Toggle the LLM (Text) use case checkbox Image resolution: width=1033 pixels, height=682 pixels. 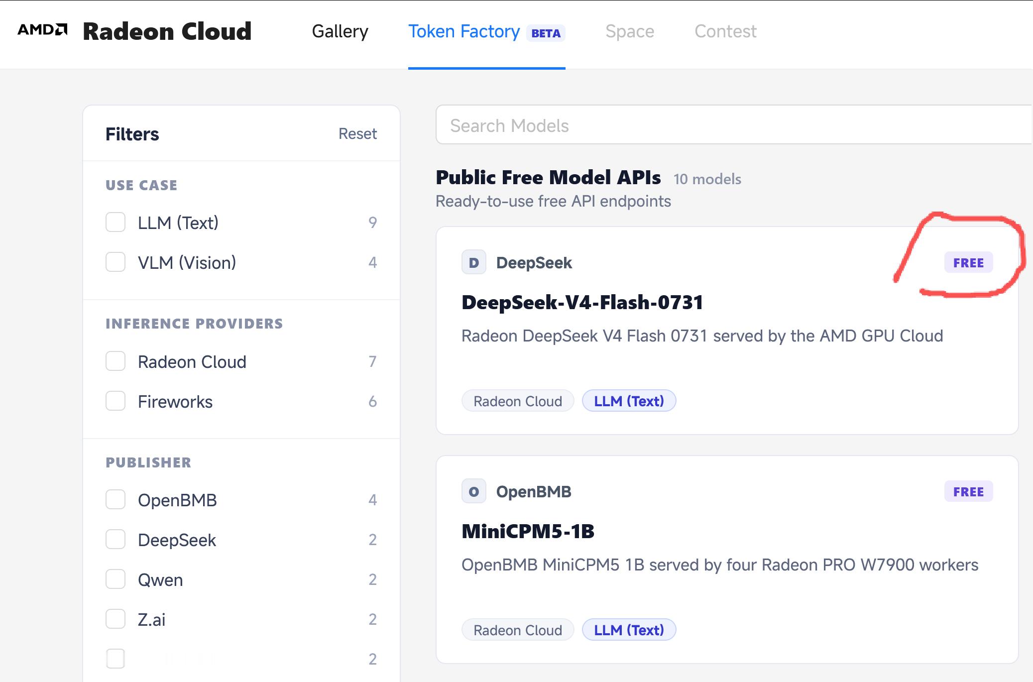[115, 222]
